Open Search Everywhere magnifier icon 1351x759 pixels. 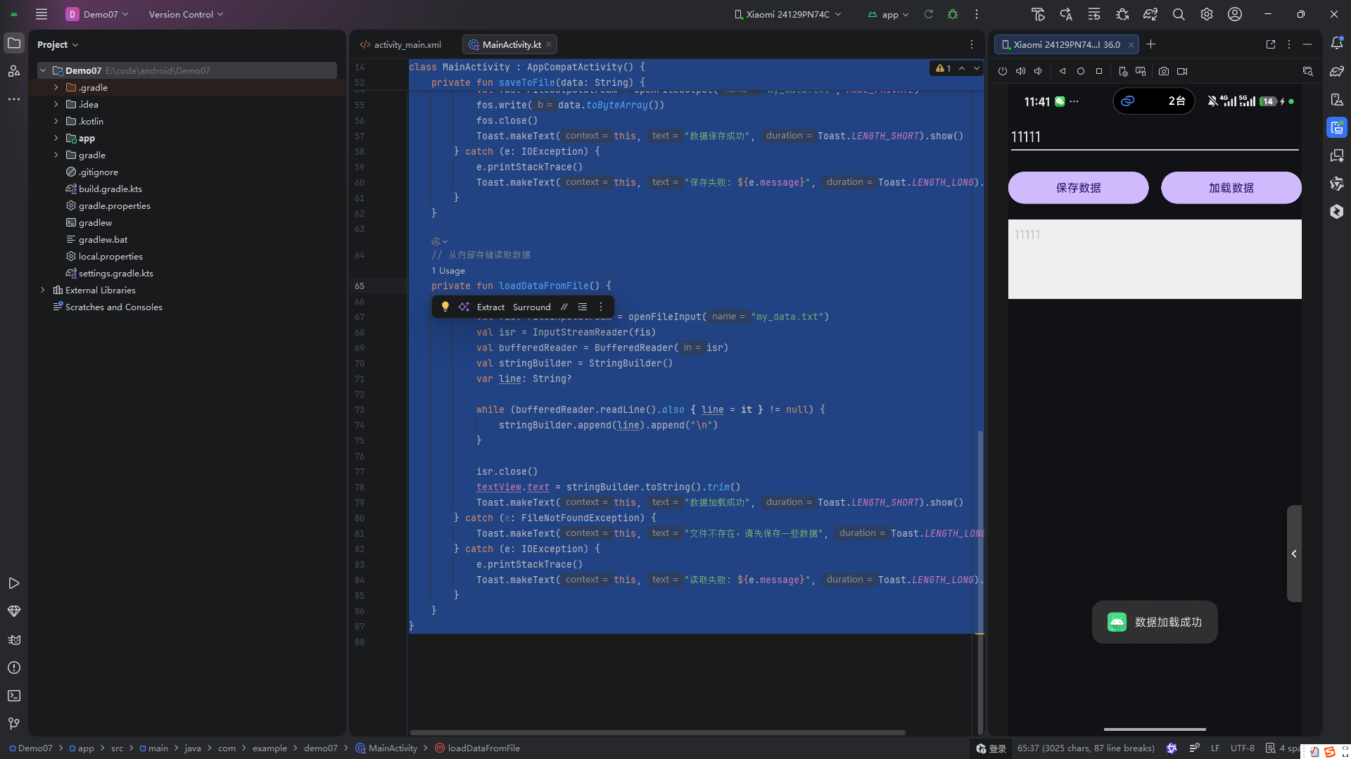pos(1179,14)
